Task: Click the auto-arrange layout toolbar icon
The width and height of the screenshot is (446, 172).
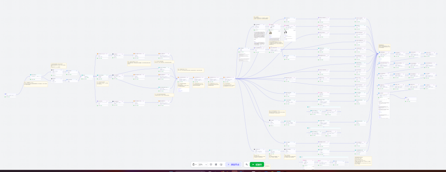Action: click(x=216, y=164)
